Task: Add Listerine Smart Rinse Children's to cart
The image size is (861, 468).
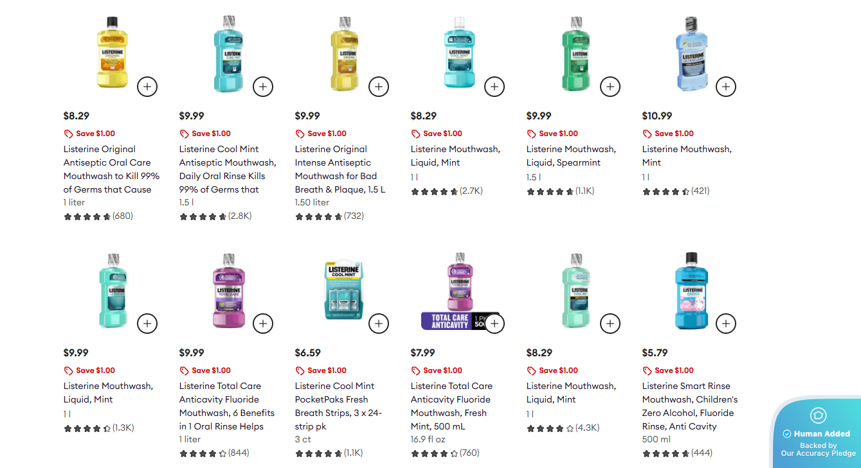Action: 726,323
